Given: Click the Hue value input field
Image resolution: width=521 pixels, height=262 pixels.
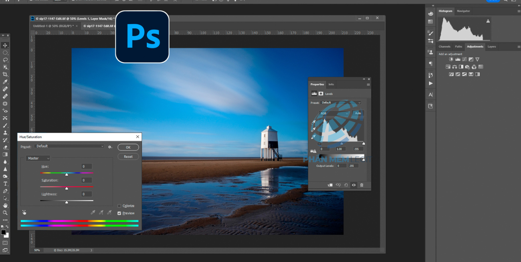Looking at the screenshot, I should 87,167.
